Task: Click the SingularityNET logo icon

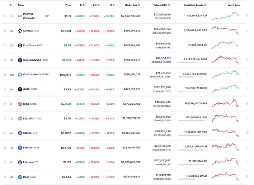Action: tap(20, 60)
